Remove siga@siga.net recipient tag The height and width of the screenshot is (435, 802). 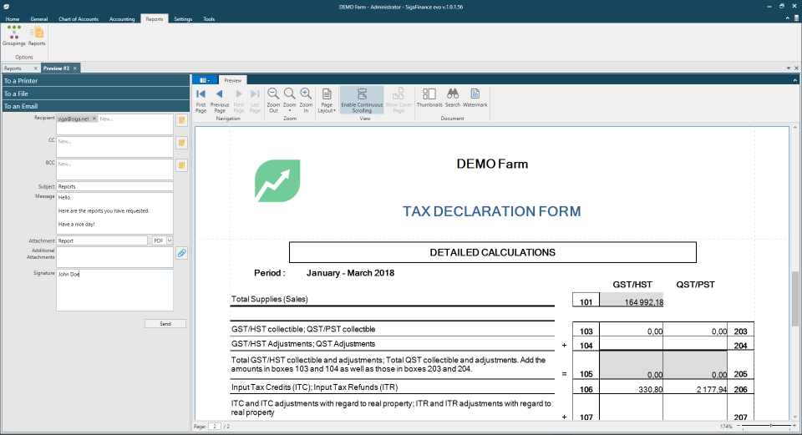(94, 119)
